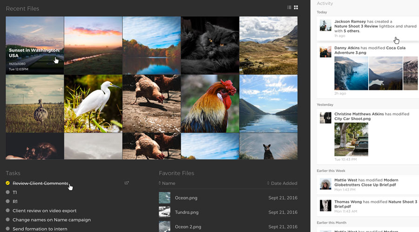Open the City Car Shoot preview image
Screen dimensions: 419x232
point(351,139)
